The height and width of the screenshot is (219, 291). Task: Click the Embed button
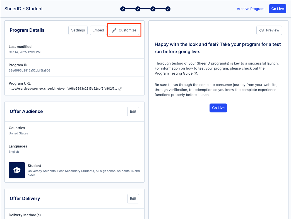click(x=98, y=30)
